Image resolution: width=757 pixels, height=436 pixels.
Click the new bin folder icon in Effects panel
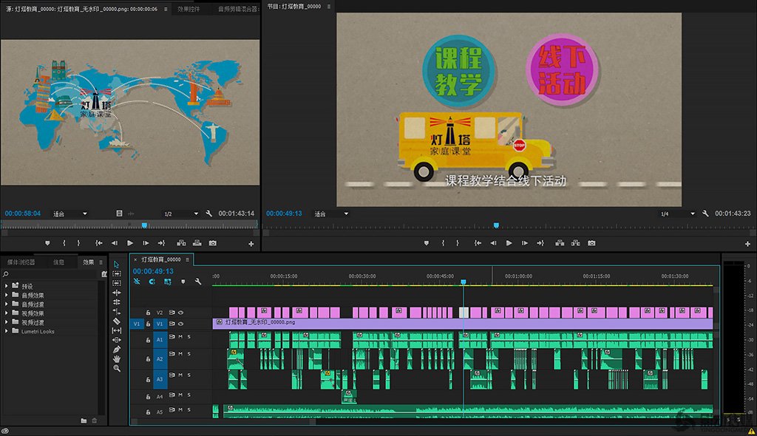pyautogui.click(x=84, y=420)
